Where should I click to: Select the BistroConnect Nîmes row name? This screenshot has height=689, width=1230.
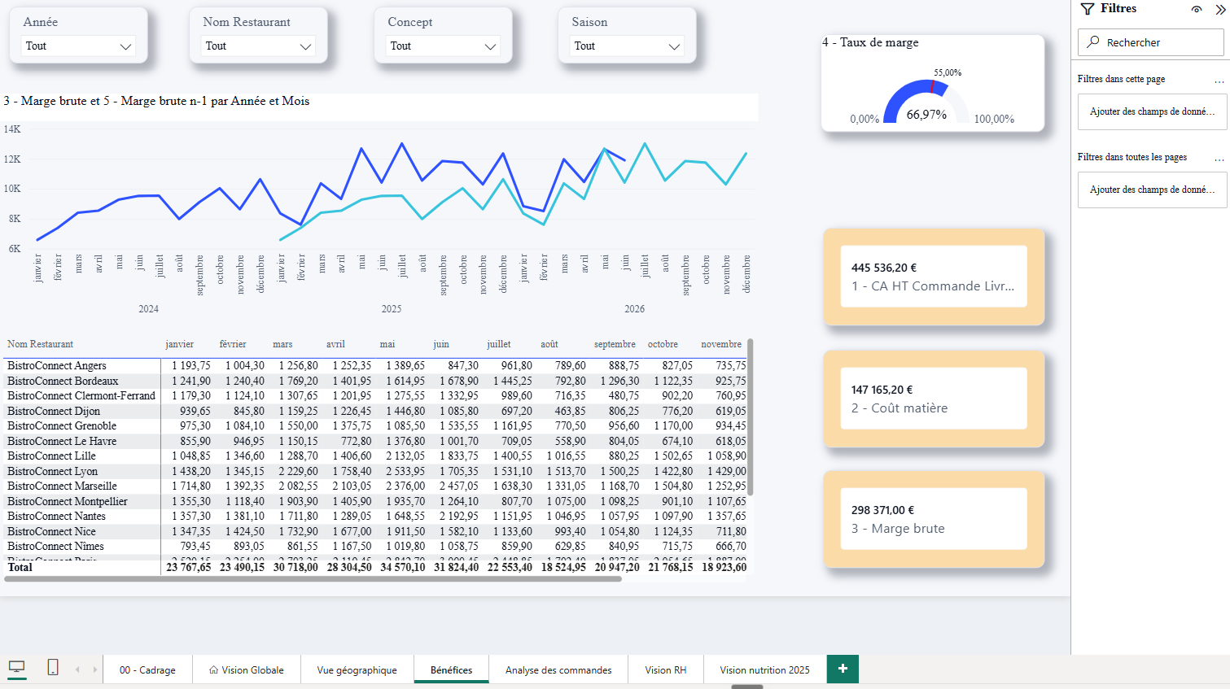55,547
